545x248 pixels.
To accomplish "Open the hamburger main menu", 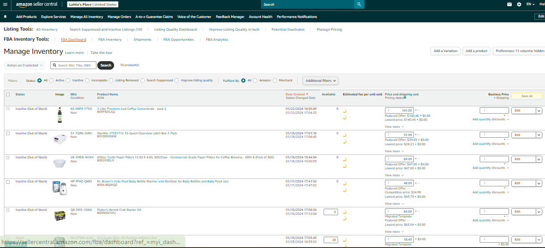I will (x=5, y=4).
